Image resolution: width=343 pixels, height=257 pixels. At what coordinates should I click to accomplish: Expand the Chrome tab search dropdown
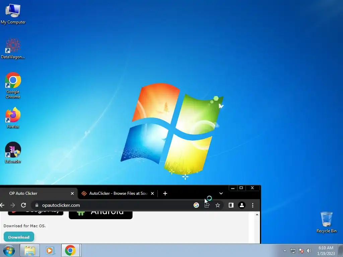tap(221, 193)
